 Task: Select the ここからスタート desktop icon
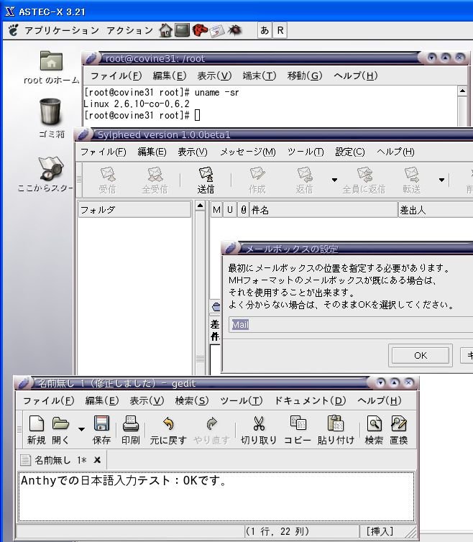47,174
